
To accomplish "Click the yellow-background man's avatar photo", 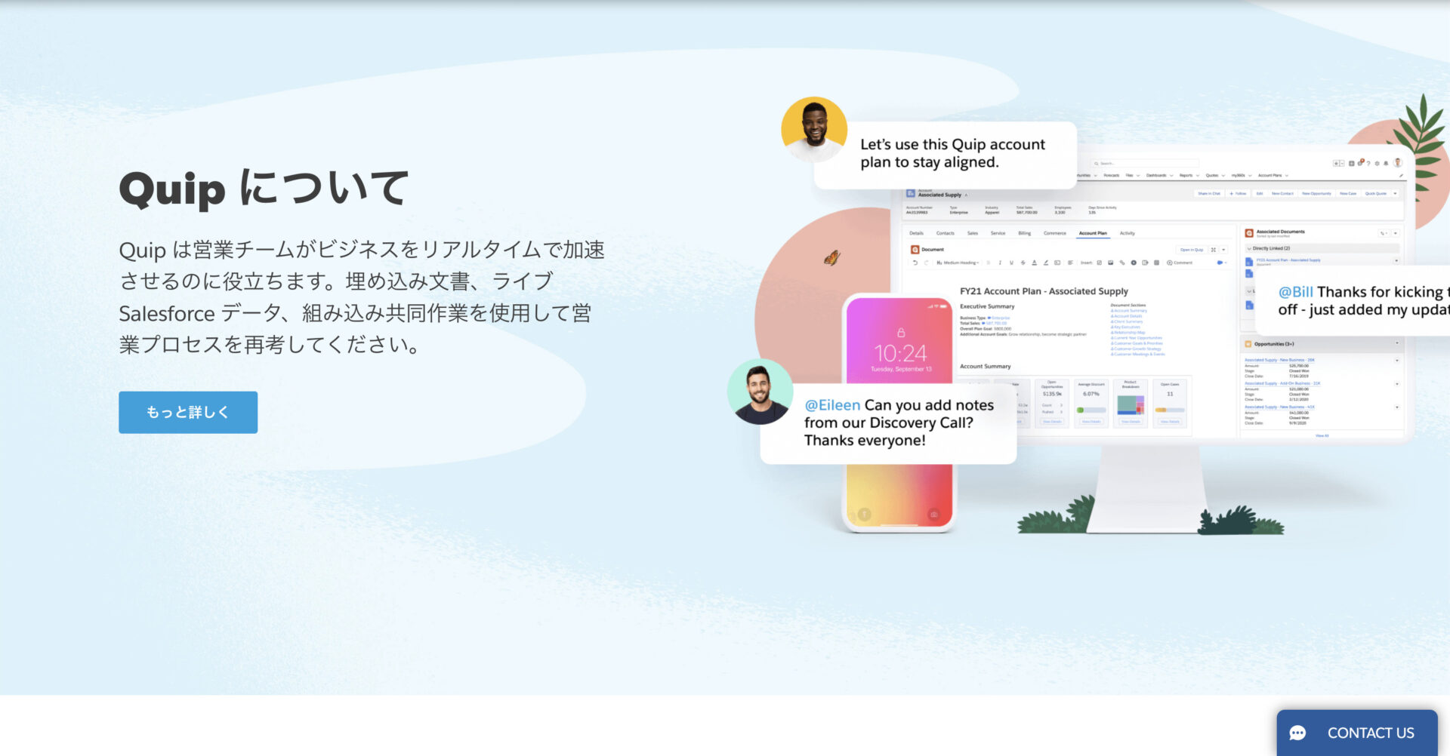I will (x=813, y=129).
